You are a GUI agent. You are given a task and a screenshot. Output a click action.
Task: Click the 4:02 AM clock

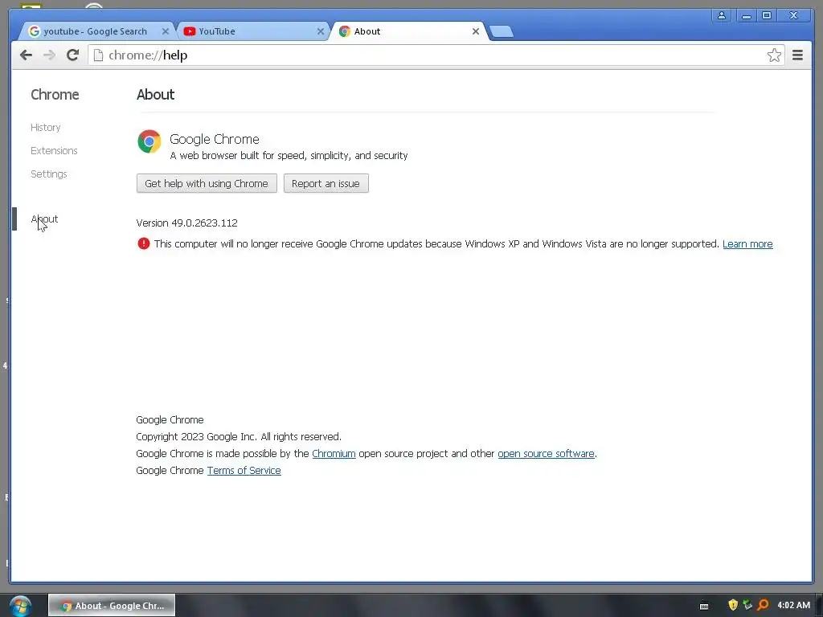point(793,605)
